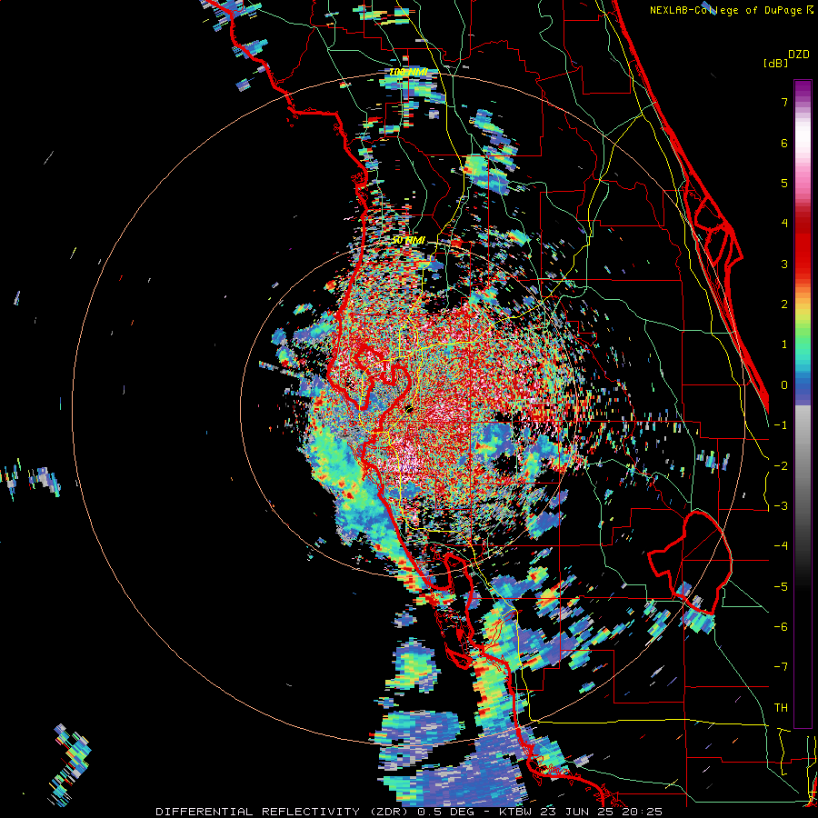818x818 pixels.
Task: Click the scale label 4
Action: [784, 224]
